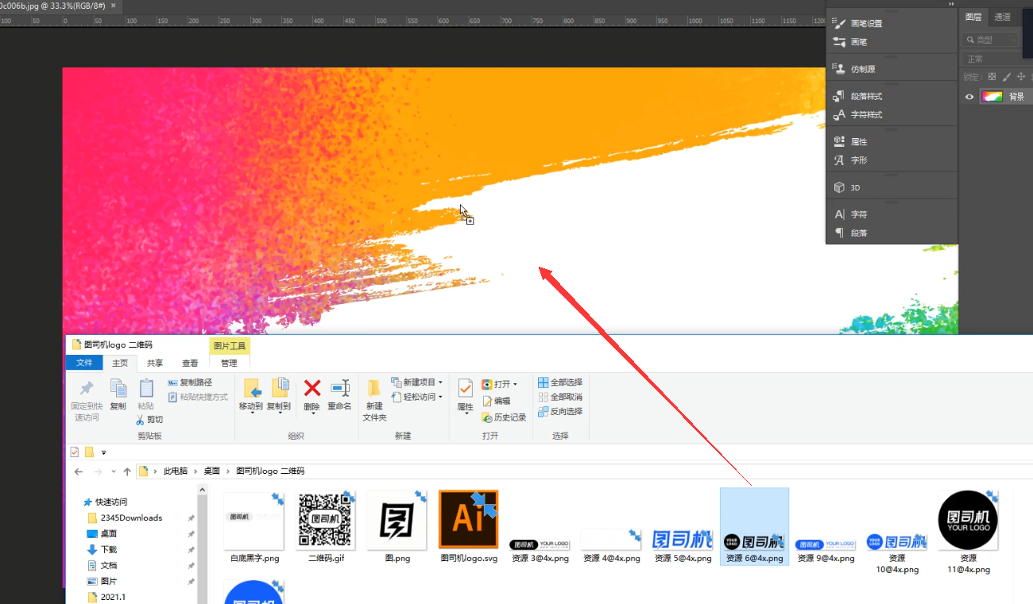Open the 轻松访问 dropdown
Image resolution: width=1033 pixels, height=604 pixels.
tap(417, 397)
